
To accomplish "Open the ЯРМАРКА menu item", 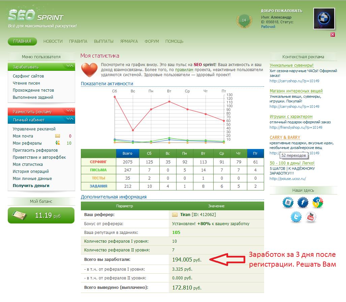I will (129, 41).
